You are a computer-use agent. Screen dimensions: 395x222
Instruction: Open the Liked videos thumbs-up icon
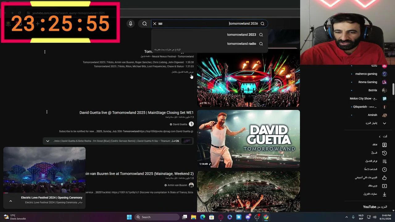[385, 178]
